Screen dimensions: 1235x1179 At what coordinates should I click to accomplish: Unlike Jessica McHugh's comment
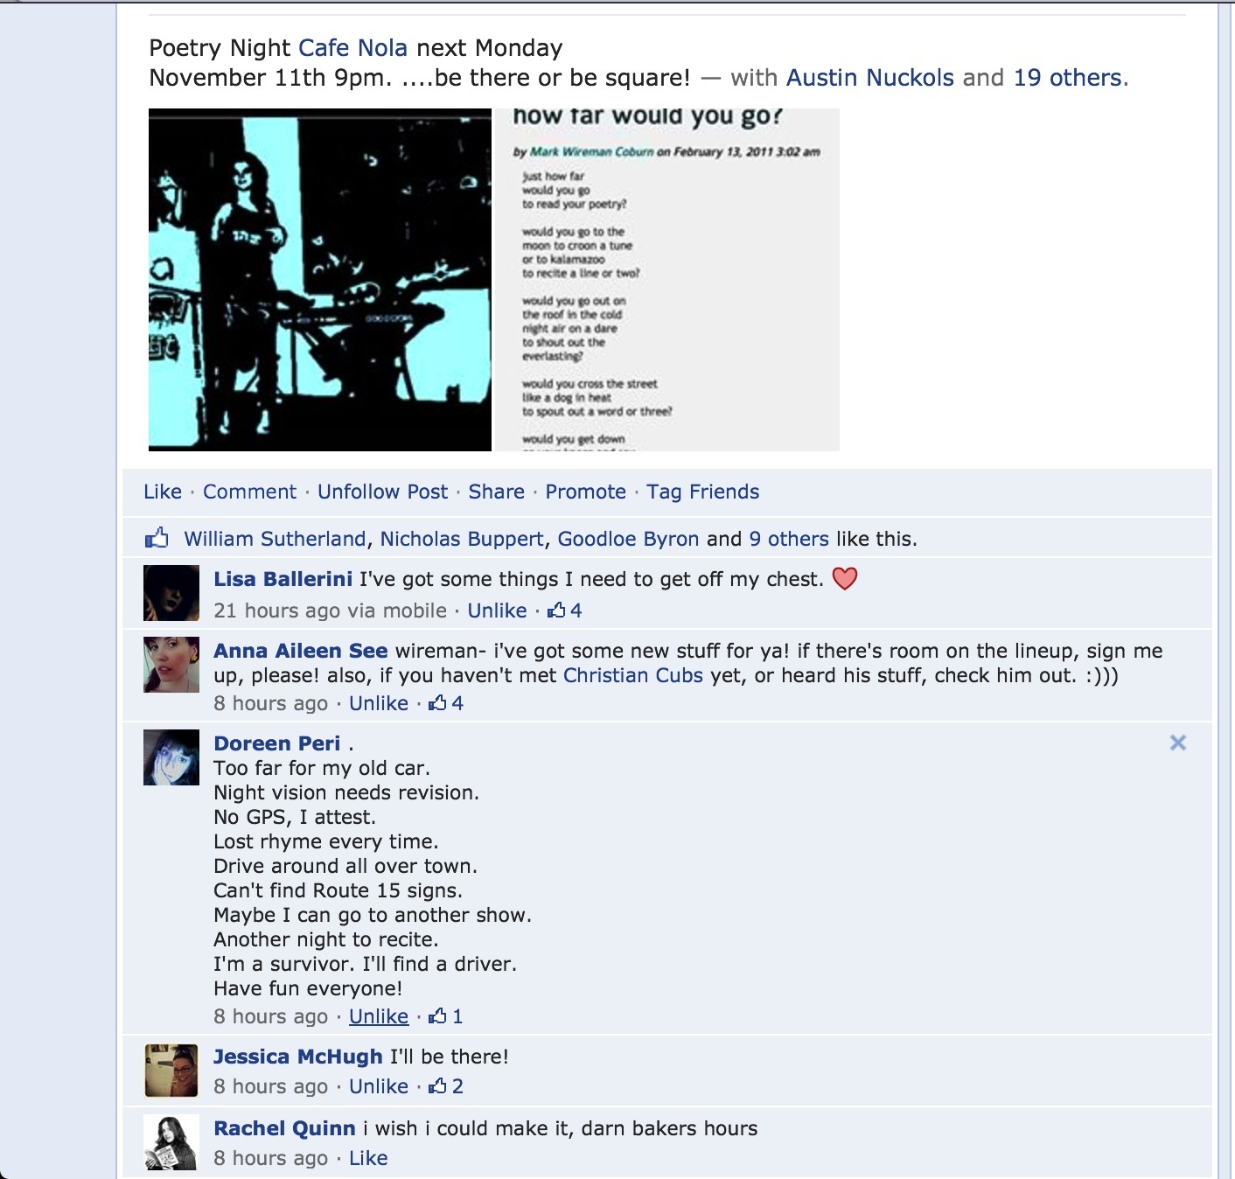[379, 1086]
